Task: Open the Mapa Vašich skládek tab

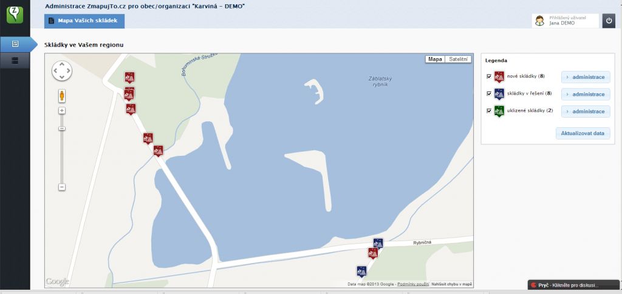Action: pos(84,21)
